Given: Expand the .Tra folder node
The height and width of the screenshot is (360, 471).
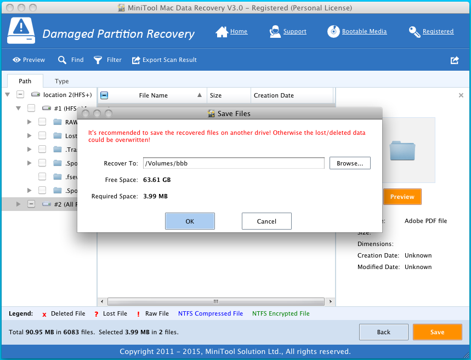Looking at the screenshot, I should 29,149.
